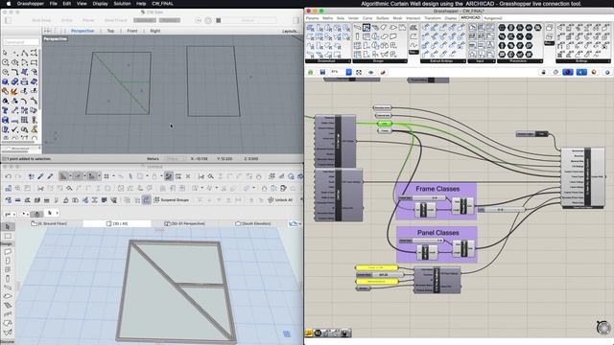614x345 pixels.
Task: Switch Rhino viewport to Front
Action: pos(132,31)
